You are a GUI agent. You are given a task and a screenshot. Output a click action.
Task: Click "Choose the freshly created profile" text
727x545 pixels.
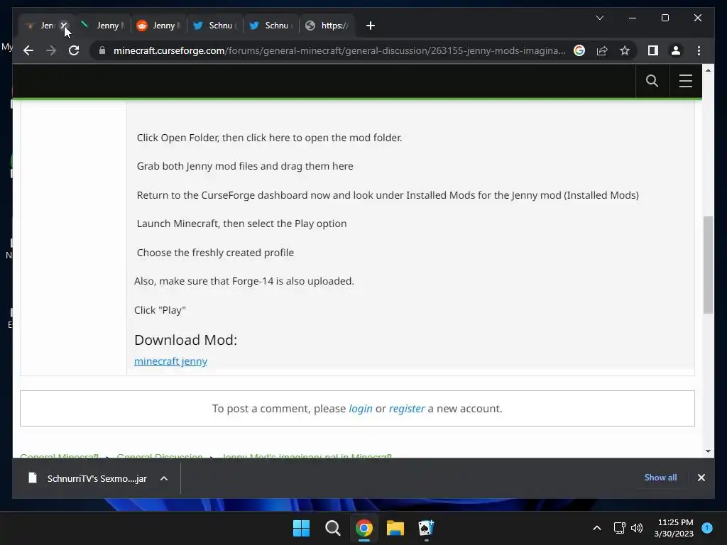[x=215, y=253]
